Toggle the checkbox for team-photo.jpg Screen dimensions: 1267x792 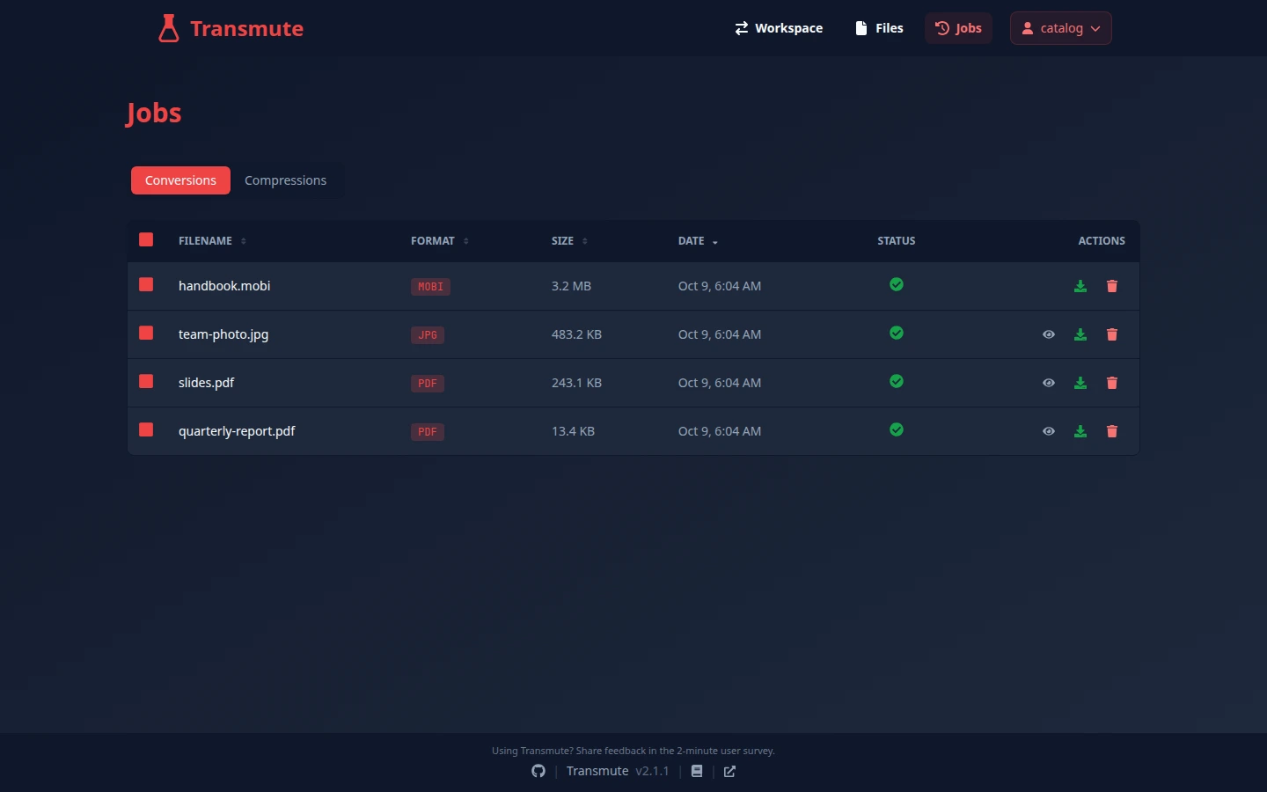(x=146, y=333)
